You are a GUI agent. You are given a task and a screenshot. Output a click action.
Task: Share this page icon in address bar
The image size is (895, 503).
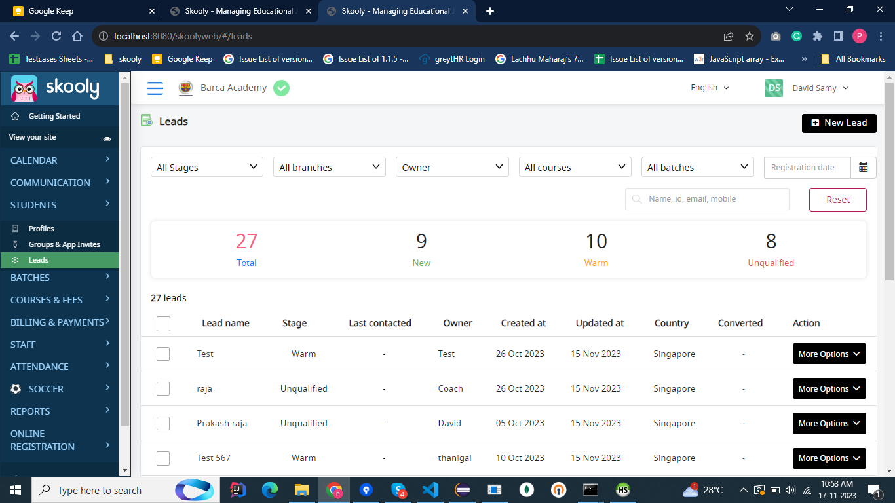(729, 36)
